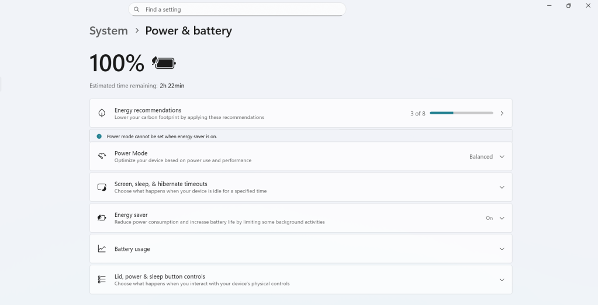Click the 'Power mode cannot be set' notice text

[162, 136]
